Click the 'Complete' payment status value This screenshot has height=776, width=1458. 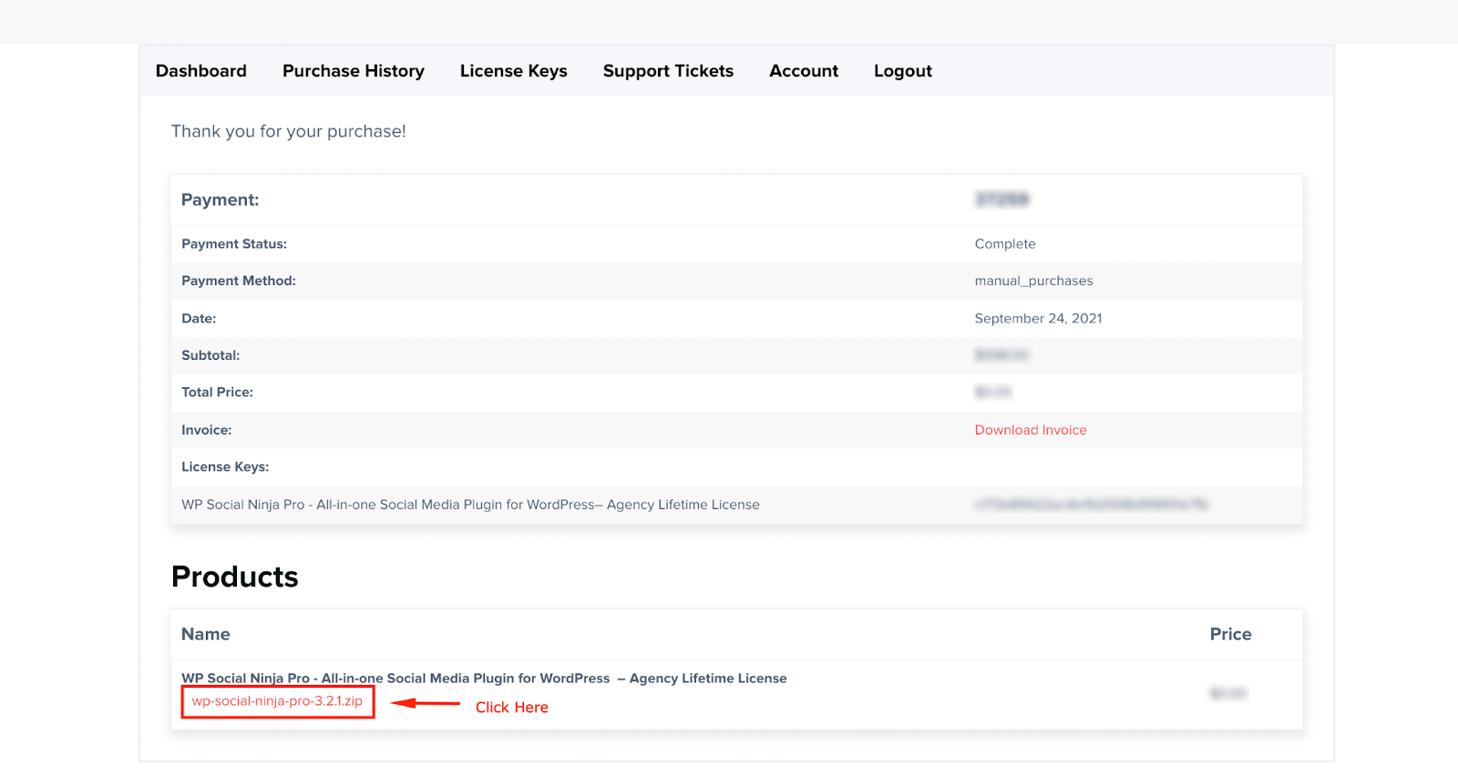1004,244
